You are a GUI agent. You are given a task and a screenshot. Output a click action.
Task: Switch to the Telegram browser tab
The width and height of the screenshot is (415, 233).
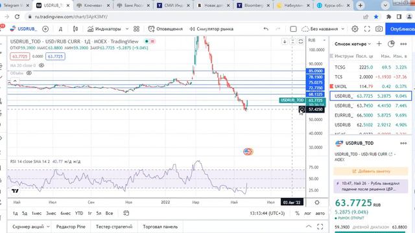[x=15, y=5]
